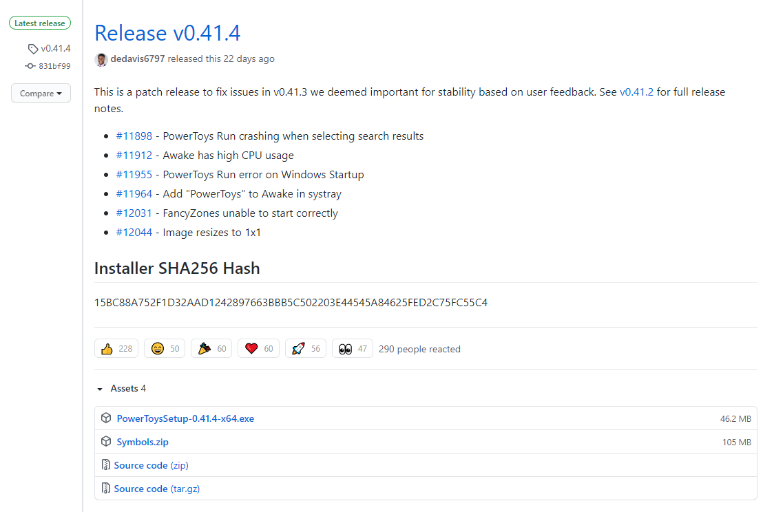Click the 46.2 MB file size
Screen dimensions: 763x512
pos(735,418)
